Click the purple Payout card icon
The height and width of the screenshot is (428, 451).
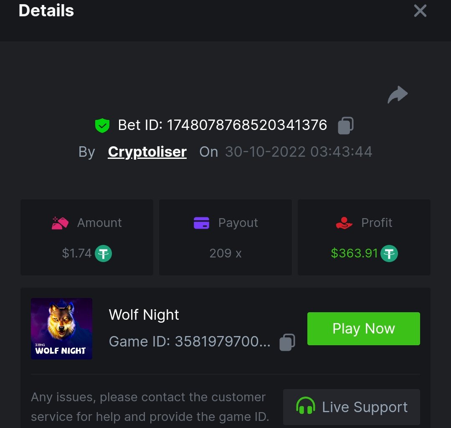[202, 223]
